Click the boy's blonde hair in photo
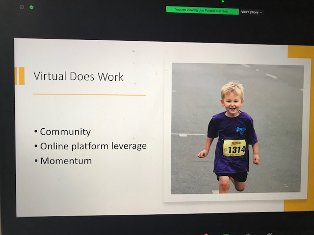This screenshot has width=314, height=235. click(232, 89)
